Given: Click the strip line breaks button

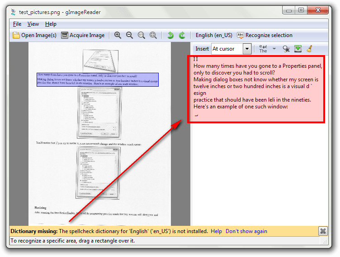Looking at the screenshot, I should [263, 49].
